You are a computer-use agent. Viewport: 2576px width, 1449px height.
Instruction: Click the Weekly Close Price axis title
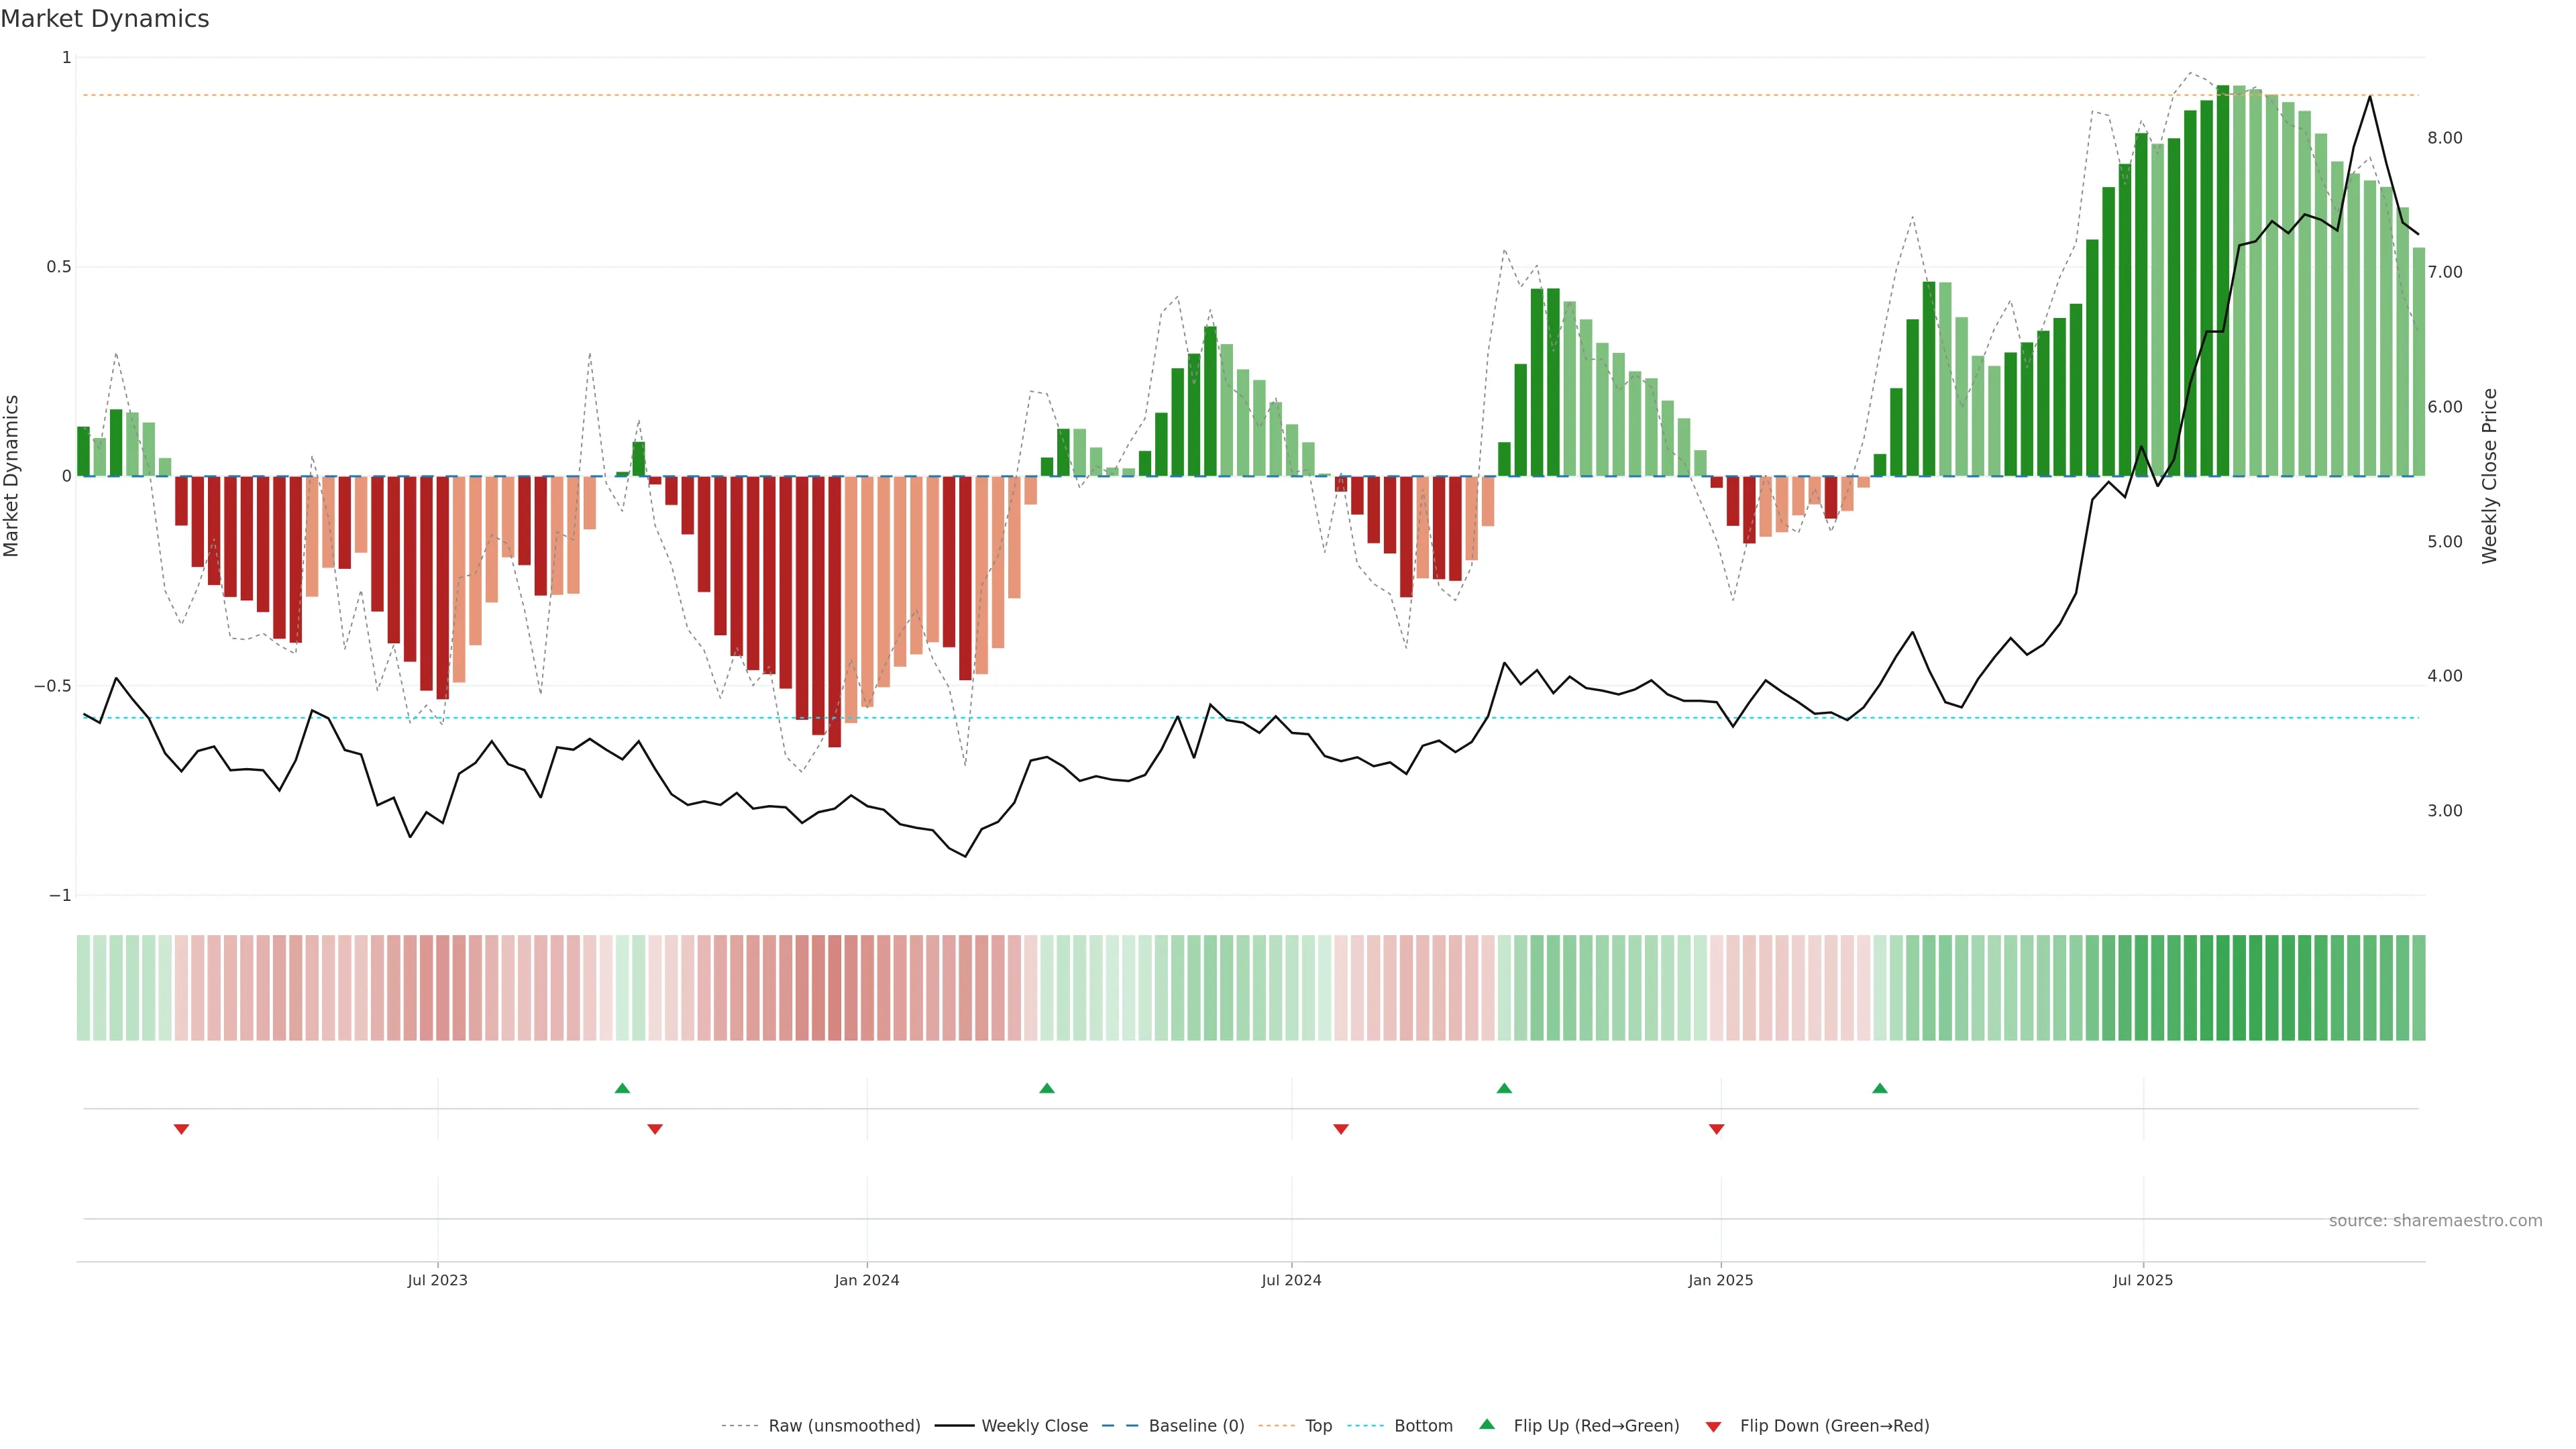coord(2489,476)
